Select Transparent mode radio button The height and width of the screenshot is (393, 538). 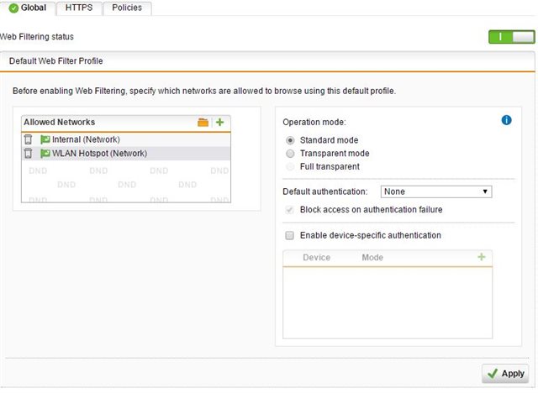coord(291,154)
